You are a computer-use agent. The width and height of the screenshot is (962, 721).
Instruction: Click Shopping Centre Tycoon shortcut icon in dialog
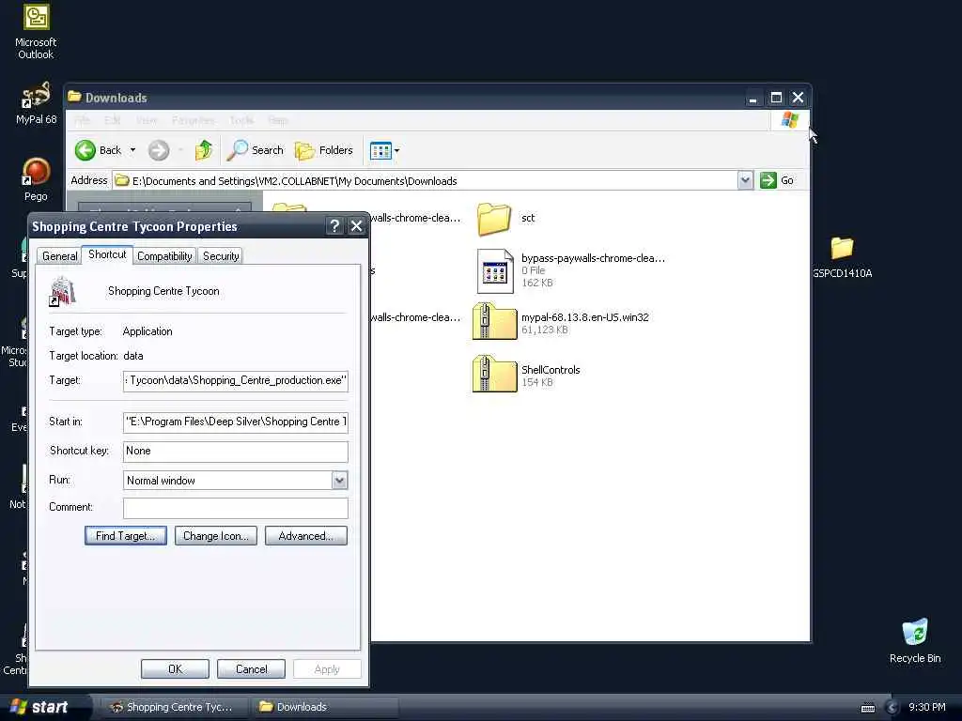62,292
